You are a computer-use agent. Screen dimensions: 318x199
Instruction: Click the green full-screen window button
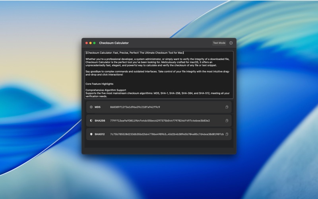(x=94, y=43)
